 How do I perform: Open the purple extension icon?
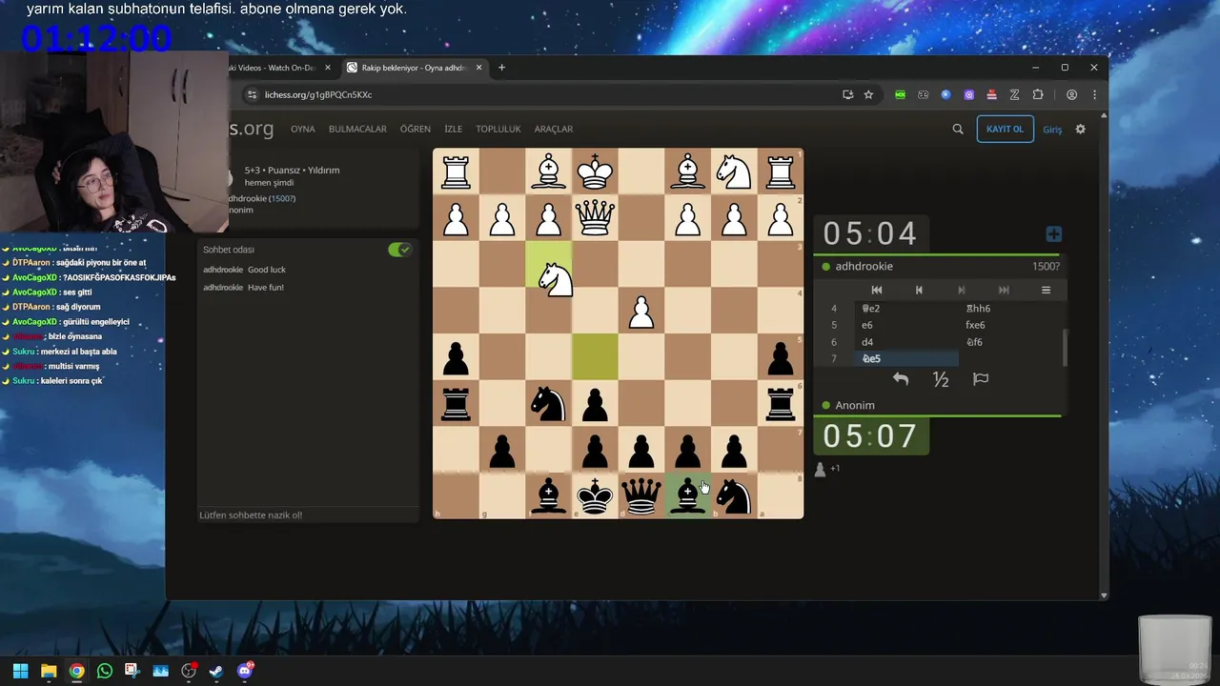(x=969, y=94)
